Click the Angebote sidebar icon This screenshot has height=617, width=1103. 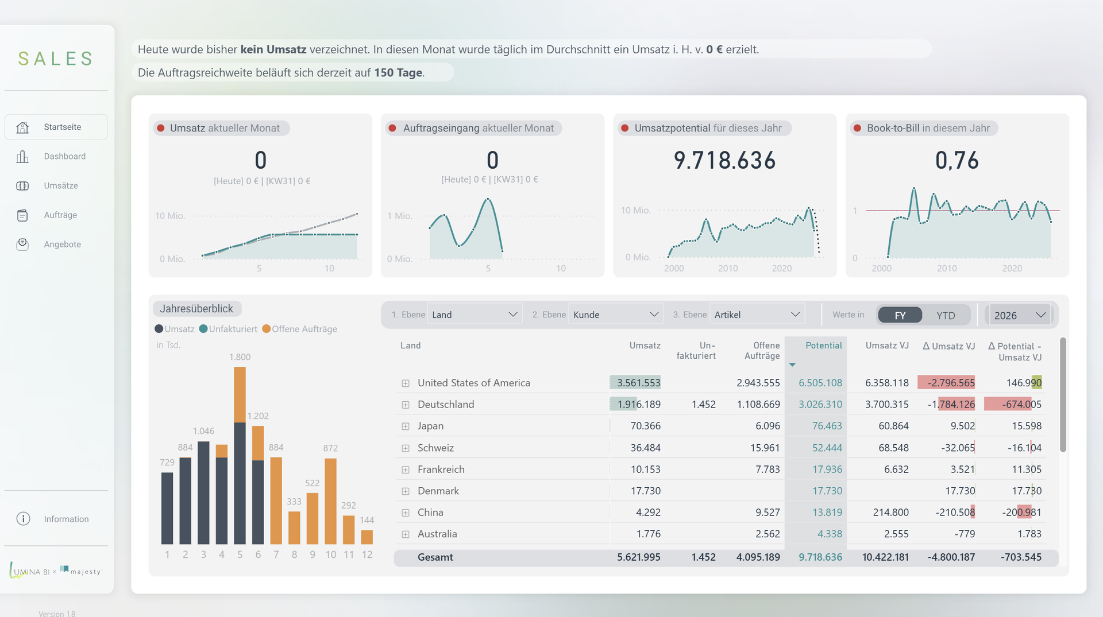(x=22, y=245)
